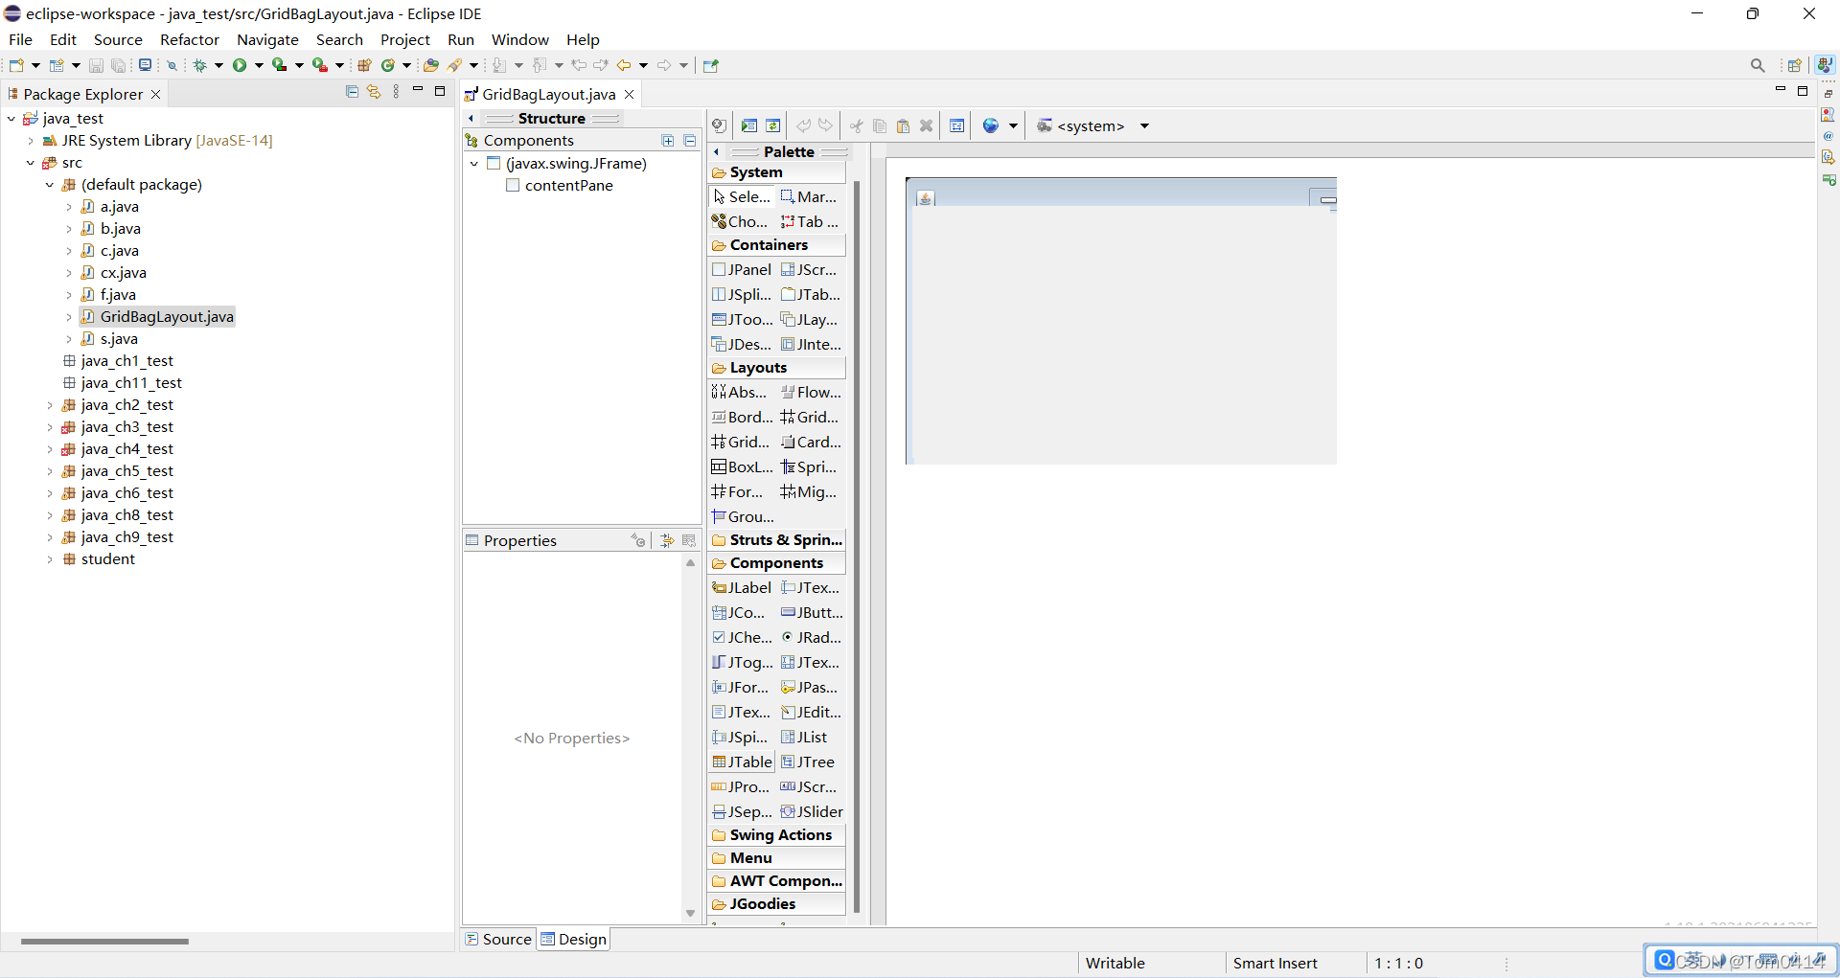This screenshot has width=1840, height=978.
Task: Toggle Skip All Breakpoints
Action: (172, 65)
